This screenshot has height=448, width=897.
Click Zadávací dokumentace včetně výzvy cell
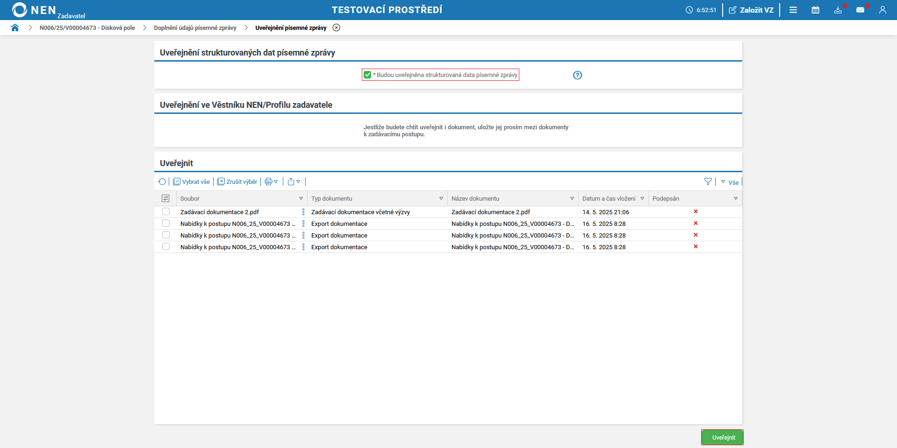click(x=360, y=212)
